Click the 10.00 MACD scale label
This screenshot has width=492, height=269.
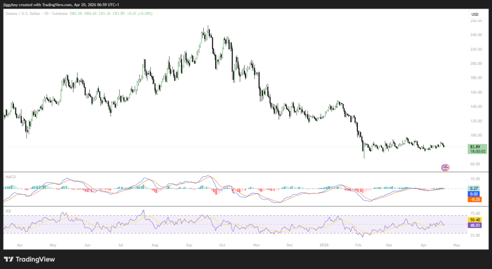[x=475, y=179]
